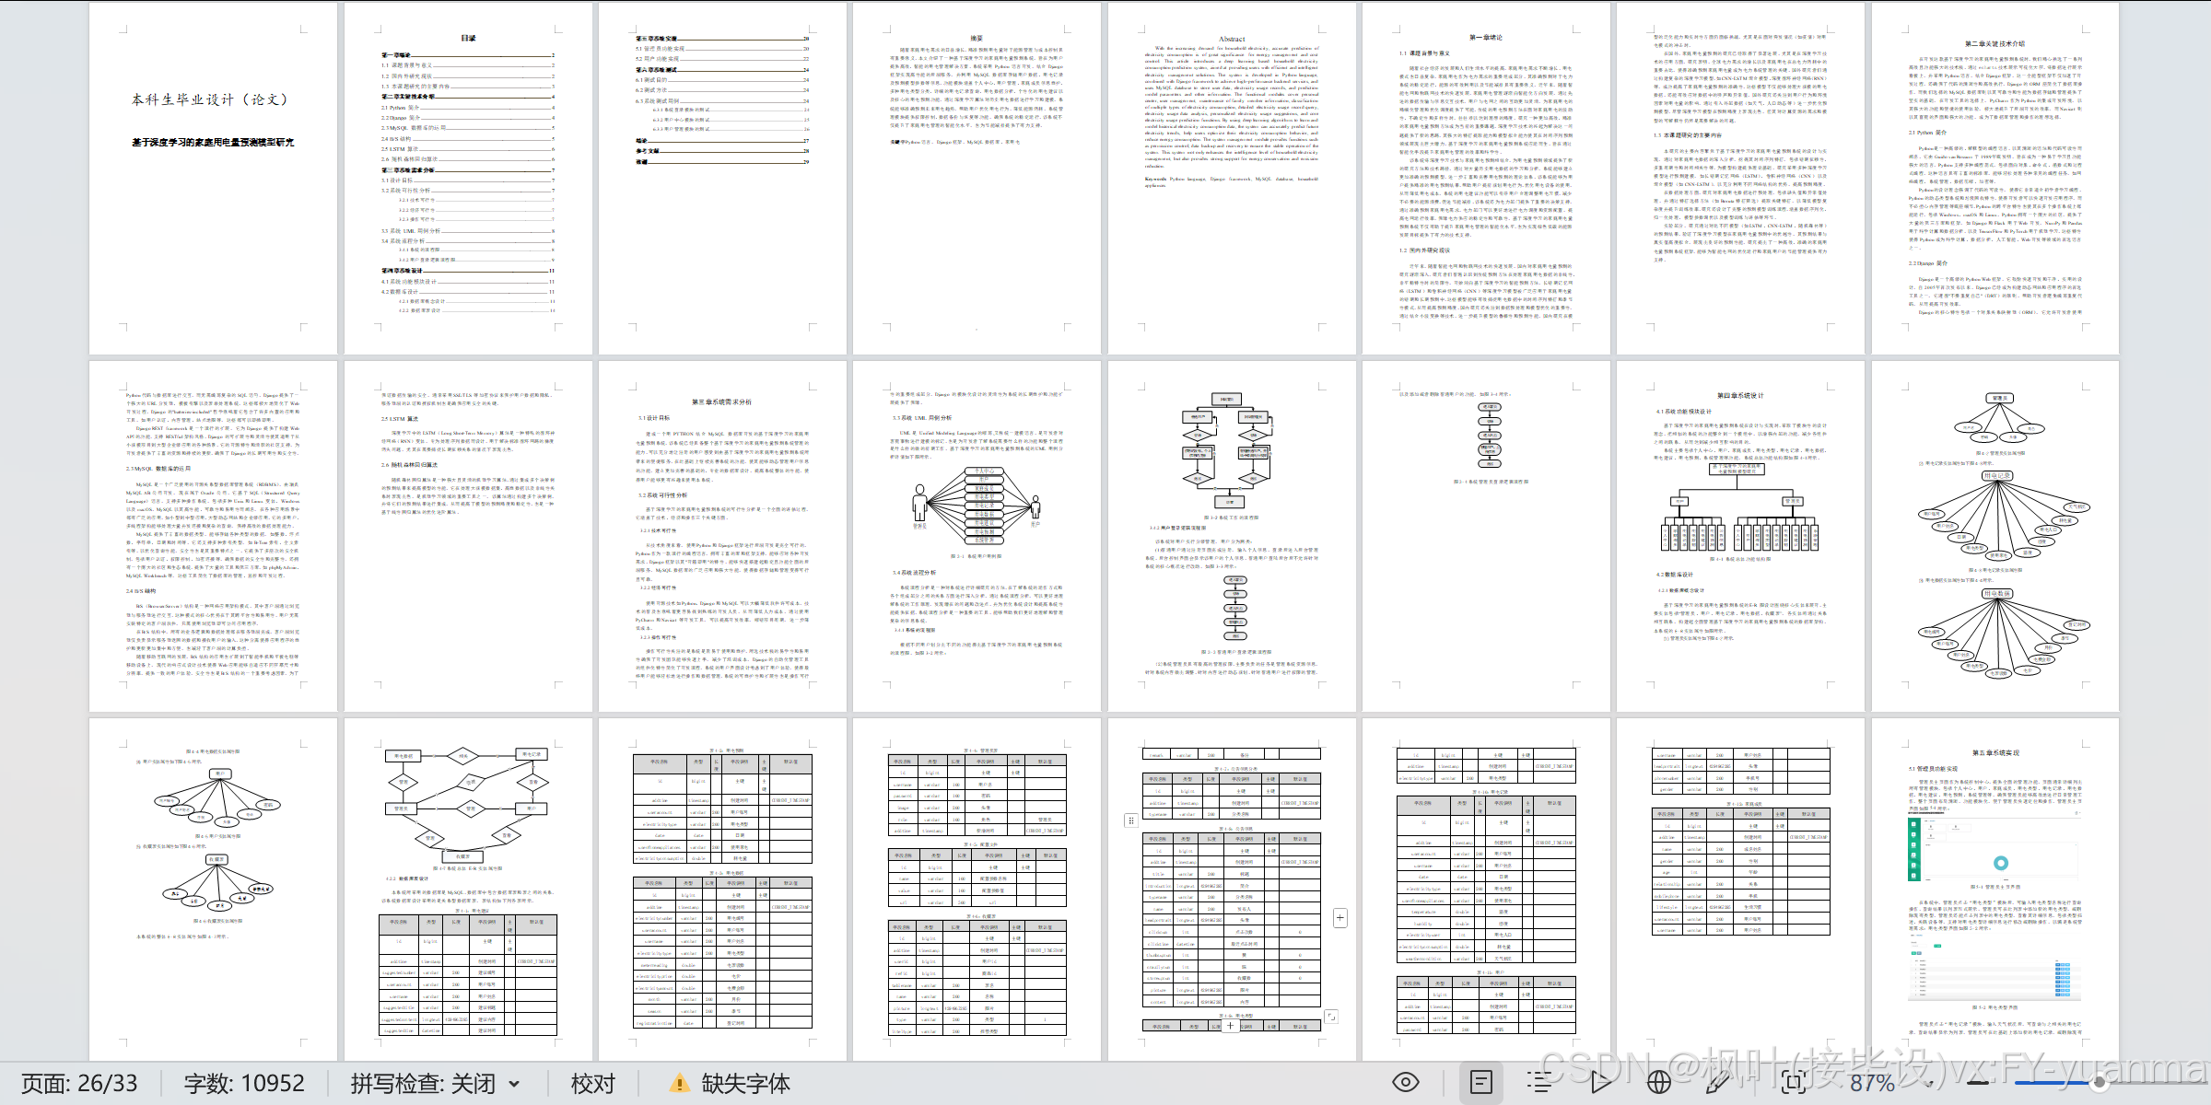Viewport: 2211px width, 1105px height.
Task: Switch to web layout globe icon
Action: tap(1659, 1082)
